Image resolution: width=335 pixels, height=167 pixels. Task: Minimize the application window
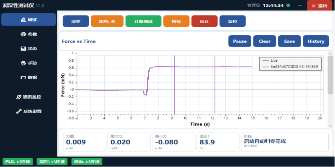[x=300, y=5]
